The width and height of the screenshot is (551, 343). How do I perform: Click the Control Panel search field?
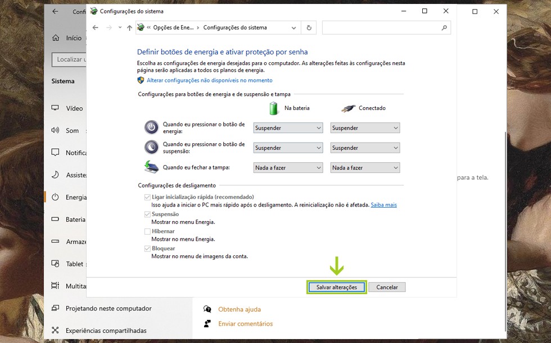pyautogui.click(x=381, y=28)
